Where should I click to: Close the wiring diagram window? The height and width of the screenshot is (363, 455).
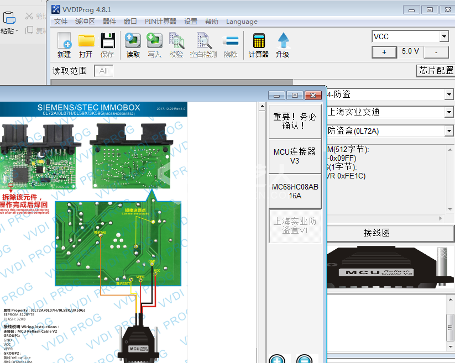click(313, 95)
